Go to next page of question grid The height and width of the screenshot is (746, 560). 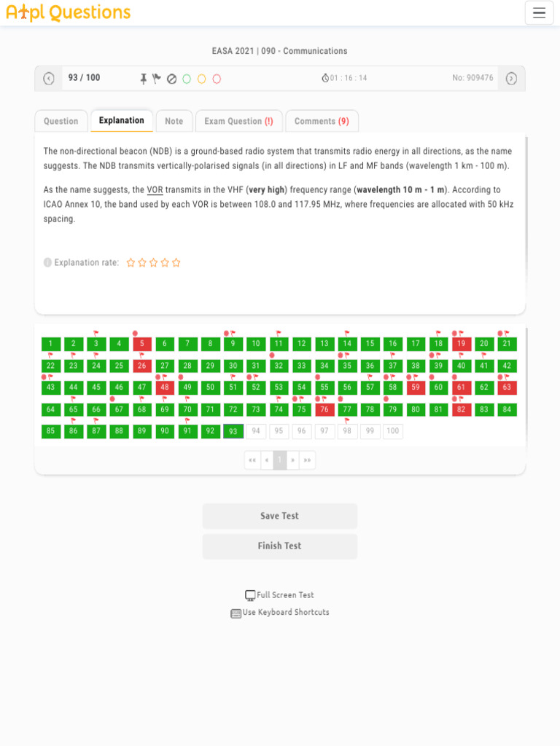point(294,460)
